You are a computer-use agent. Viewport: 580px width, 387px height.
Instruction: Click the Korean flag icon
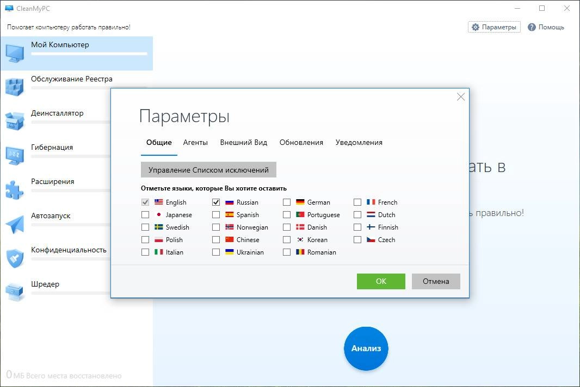pos(300,240)
